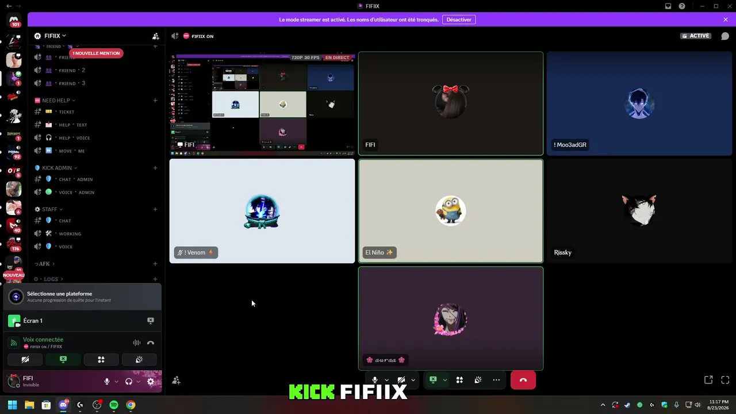
Task: Jump to 1 Nouvelle Mention
Action: [x=97, y=53]
